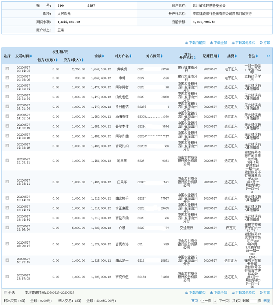Go to the first page (首页)
The height and width of the screenshot is (305, 275).
click(194, 301)
